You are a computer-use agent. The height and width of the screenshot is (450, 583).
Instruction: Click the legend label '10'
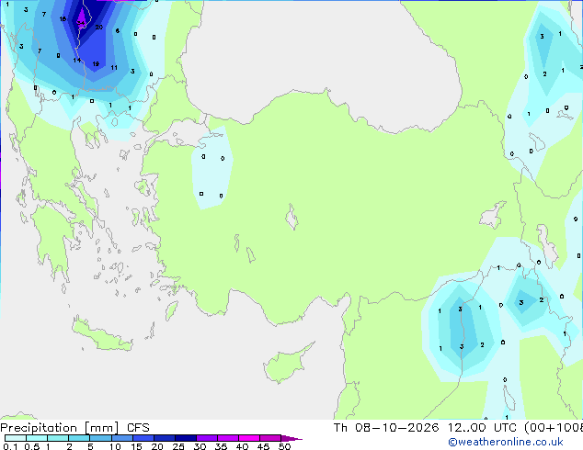(x=115, y=446)
